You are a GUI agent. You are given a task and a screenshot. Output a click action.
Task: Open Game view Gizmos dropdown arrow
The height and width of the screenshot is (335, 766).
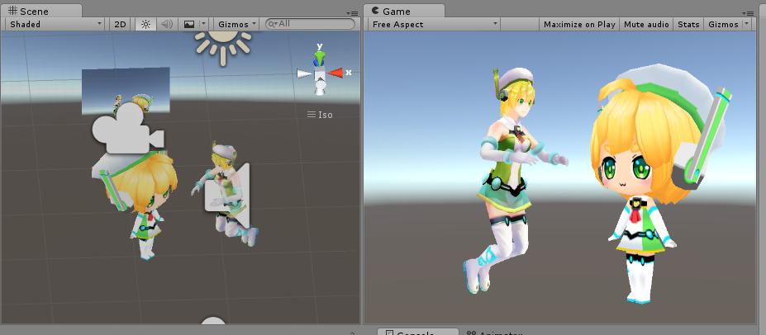click(746, 25)
